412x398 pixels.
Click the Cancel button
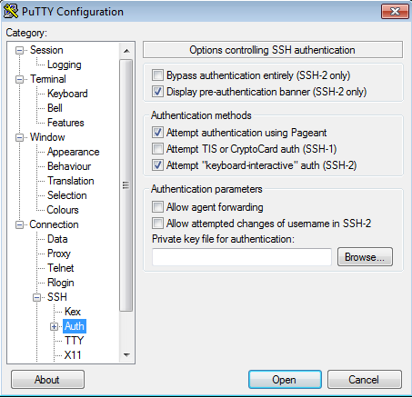(364, 380)
